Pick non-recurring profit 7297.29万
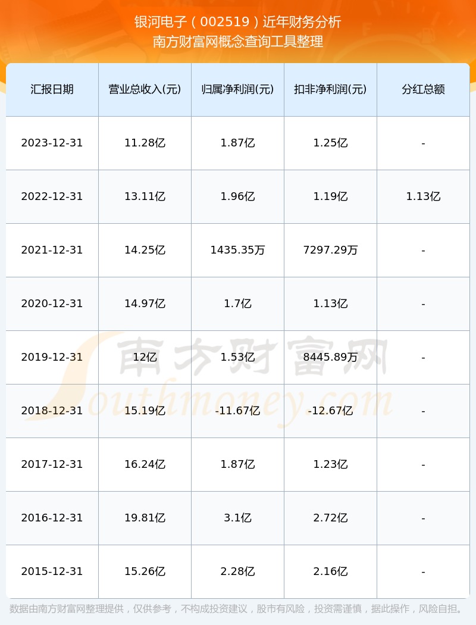476x625 pixels. 331,250
